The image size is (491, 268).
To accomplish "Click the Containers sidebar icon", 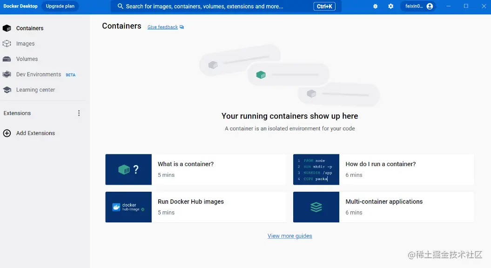I will click(7, 28).
